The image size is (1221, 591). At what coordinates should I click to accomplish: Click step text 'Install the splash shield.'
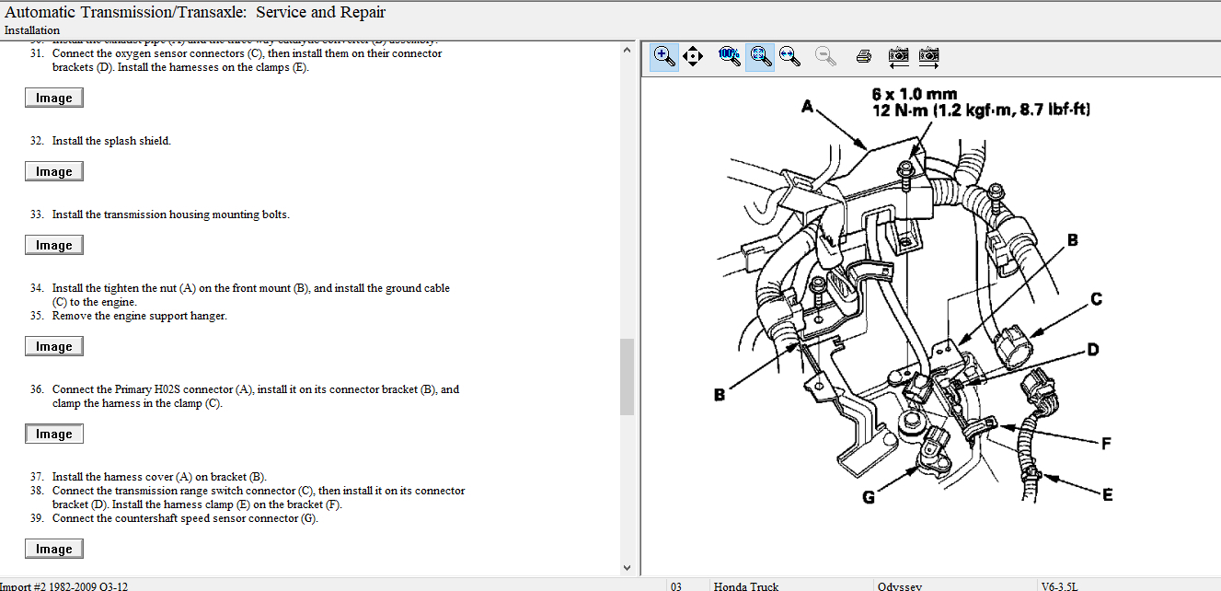pyautogui.click(x=111, y=141)
